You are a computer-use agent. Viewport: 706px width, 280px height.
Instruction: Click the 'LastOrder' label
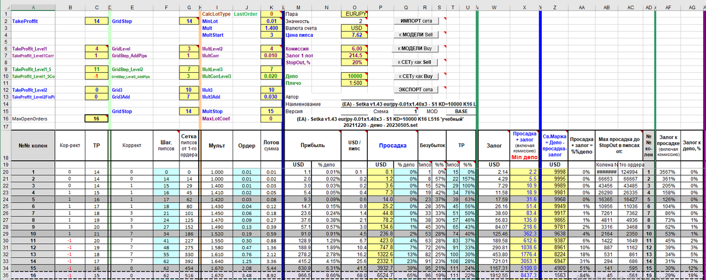pyautogui.click(x=245, y=14)
